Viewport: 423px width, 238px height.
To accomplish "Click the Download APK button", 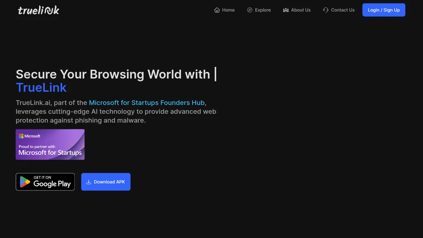I will point(106,182).
